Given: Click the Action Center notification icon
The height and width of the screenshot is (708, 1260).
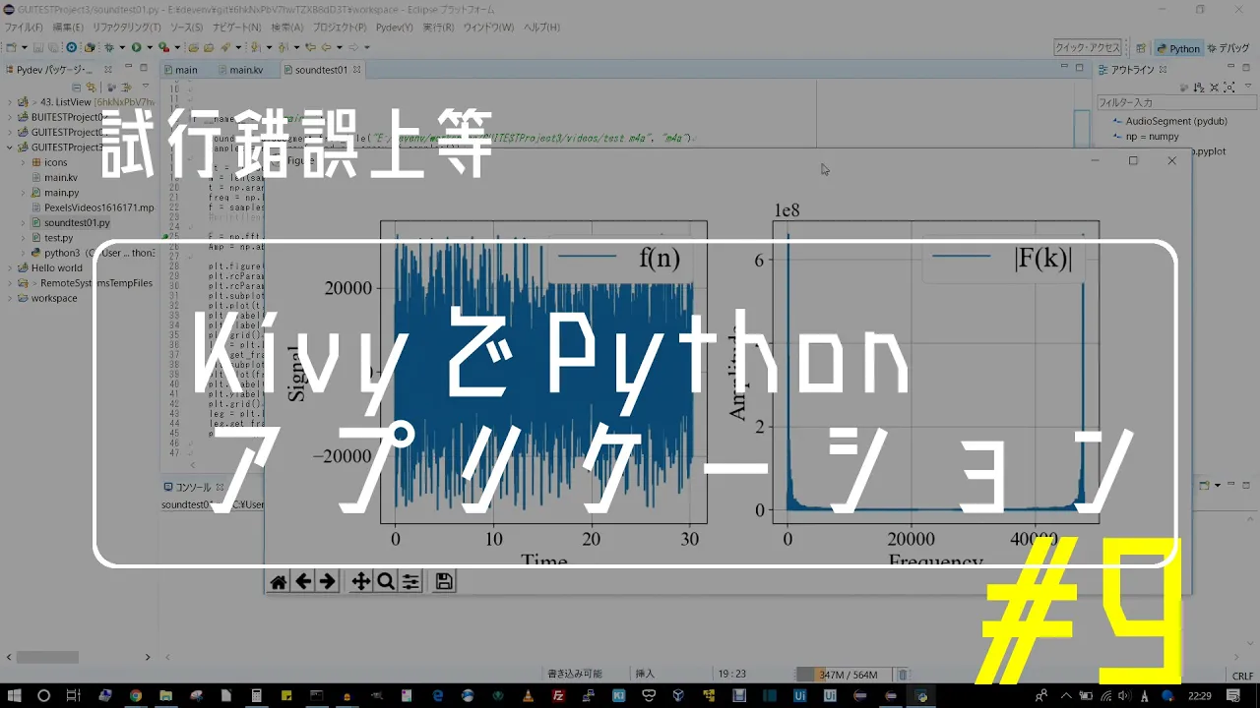Looking at the screenshot, I should coord(1233,695).
